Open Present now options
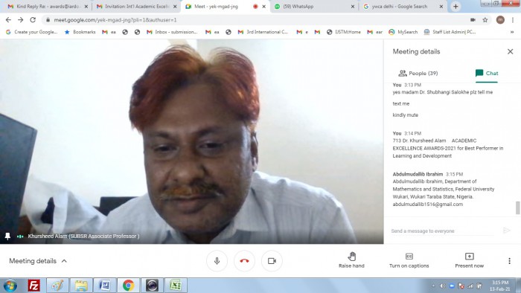 pos(469,260)
